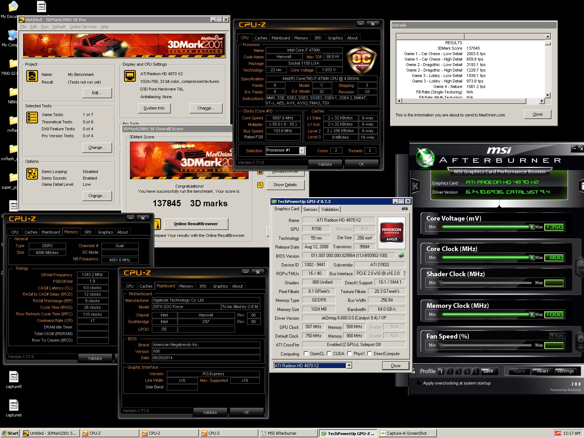Switch to Validation tab in GPU-Z

click(x=330, y=210)
